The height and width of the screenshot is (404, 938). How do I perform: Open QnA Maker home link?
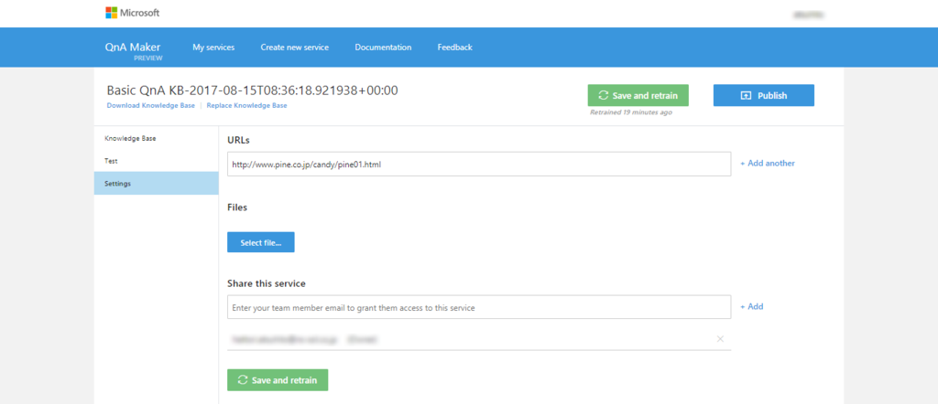[x=133, y=48]
